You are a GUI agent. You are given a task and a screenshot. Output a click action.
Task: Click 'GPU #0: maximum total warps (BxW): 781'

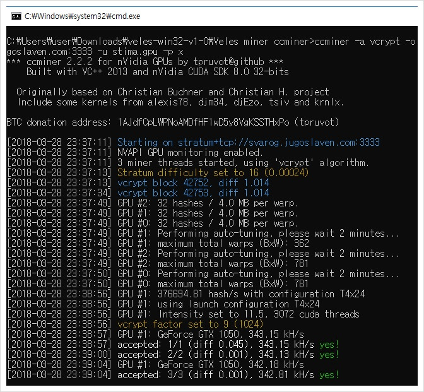[157, 284]
